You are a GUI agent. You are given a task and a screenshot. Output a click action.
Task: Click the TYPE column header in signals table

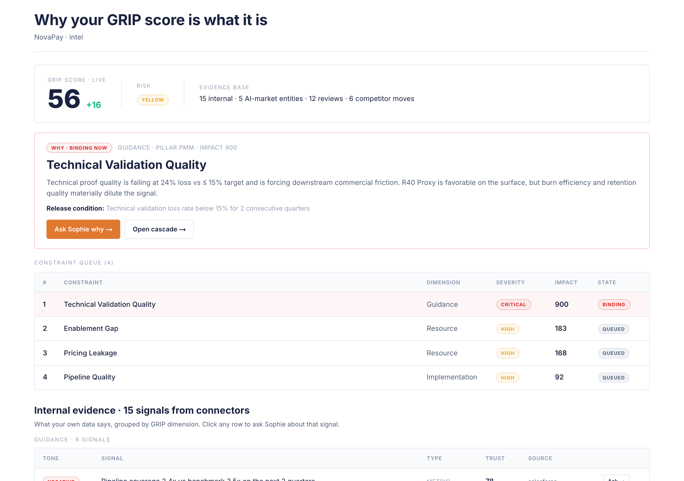pyautogui.click(x=434, y=458)
